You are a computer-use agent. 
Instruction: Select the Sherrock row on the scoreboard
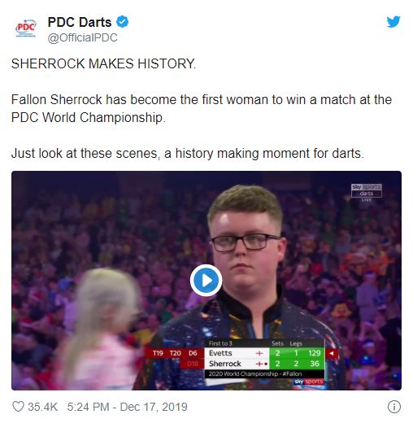point(264,364)
